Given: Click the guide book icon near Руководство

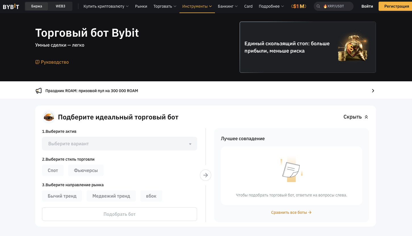Looking at the screenshot, I should pos(37,62).
